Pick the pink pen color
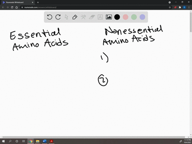Viewport: 192px width, 144px height. [x=126, y=17]
